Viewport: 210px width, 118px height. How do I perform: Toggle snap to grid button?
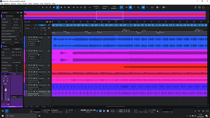pyautogui.click(x=121, y=7)
